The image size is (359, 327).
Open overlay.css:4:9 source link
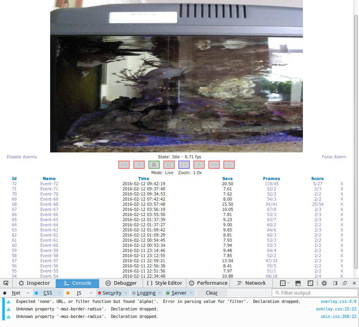coord(338,301)
